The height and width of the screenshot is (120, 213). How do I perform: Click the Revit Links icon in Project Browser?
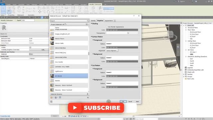pos(186,79)
